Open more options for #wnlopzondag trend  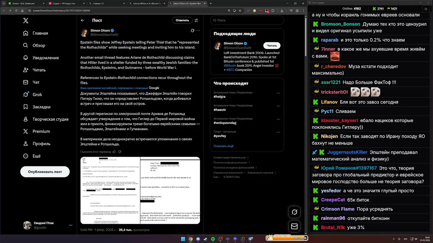coord(278,119)
